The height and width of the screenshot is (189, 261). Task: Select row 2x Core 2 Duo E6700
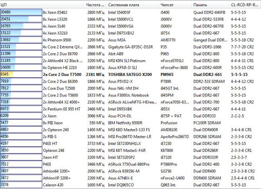pyautogui.click(x=130, y=54)
